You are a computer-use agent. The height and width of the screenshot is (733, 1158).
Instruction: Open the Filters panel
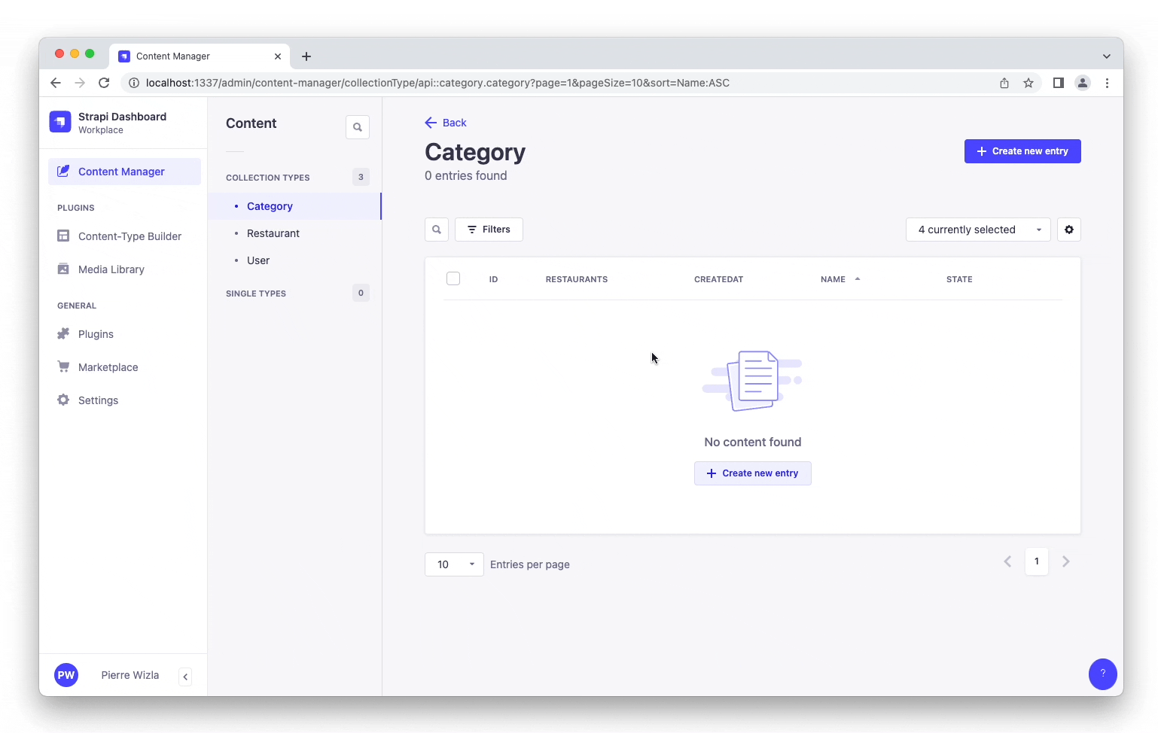(x=489, y=230)
